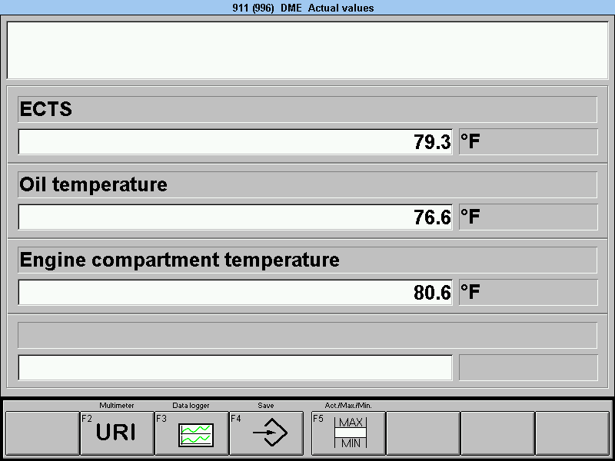The height and width of the screenshot is (461, 615).
Task: Click the Data logger caption text
Action: click(x=191, y=406)
